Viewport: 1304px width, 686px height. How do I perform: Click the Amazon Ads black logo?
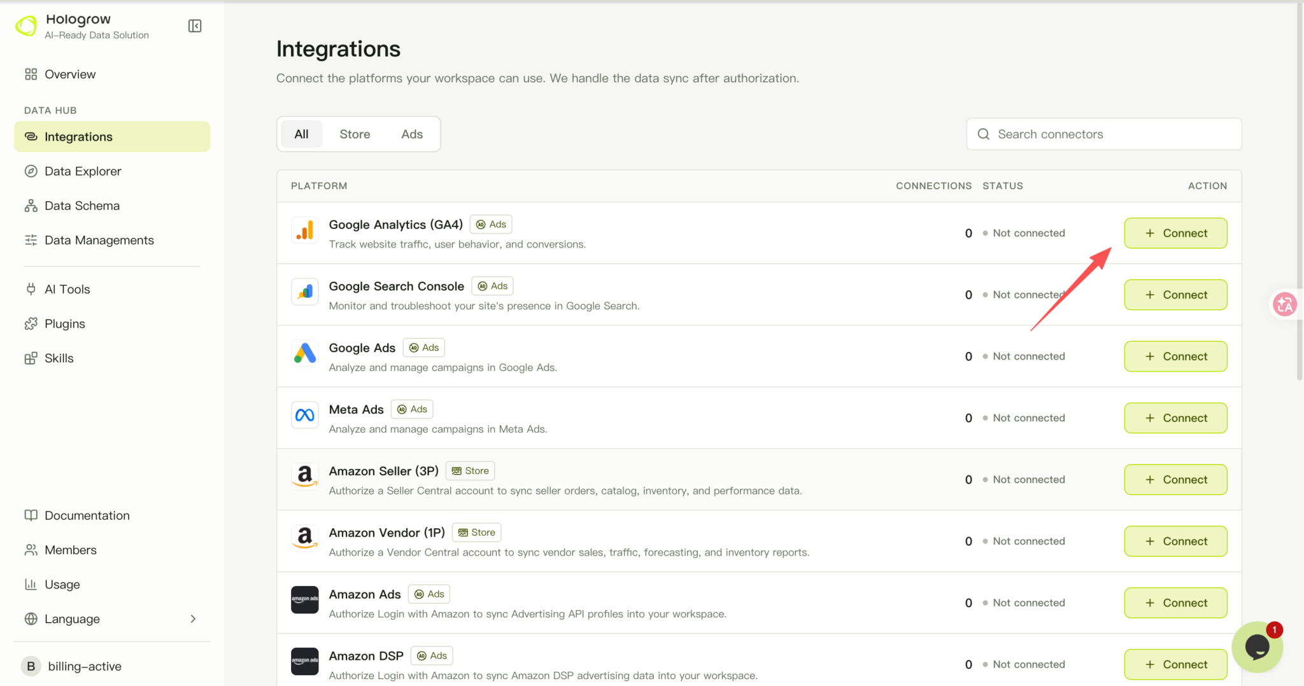[x=305, y=600]
